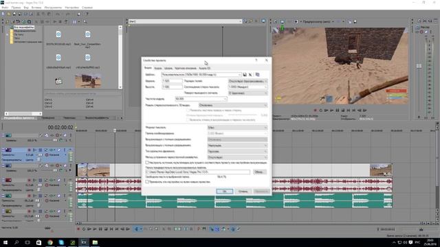Click Insert Region icon in timeline toolbar
Image resolution: width=440 pixels, height=247 pixels.
click(204, 229)
